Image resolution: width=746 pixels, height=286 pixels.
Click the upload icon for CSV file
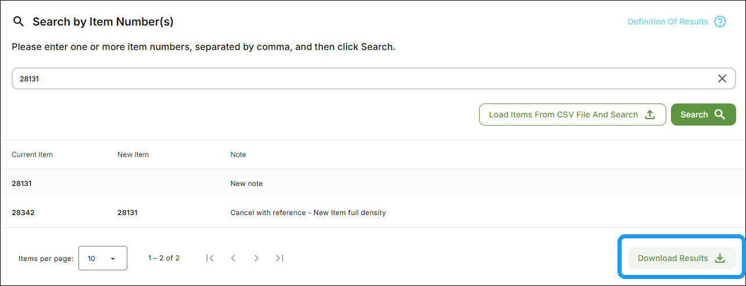pos(650,115)
